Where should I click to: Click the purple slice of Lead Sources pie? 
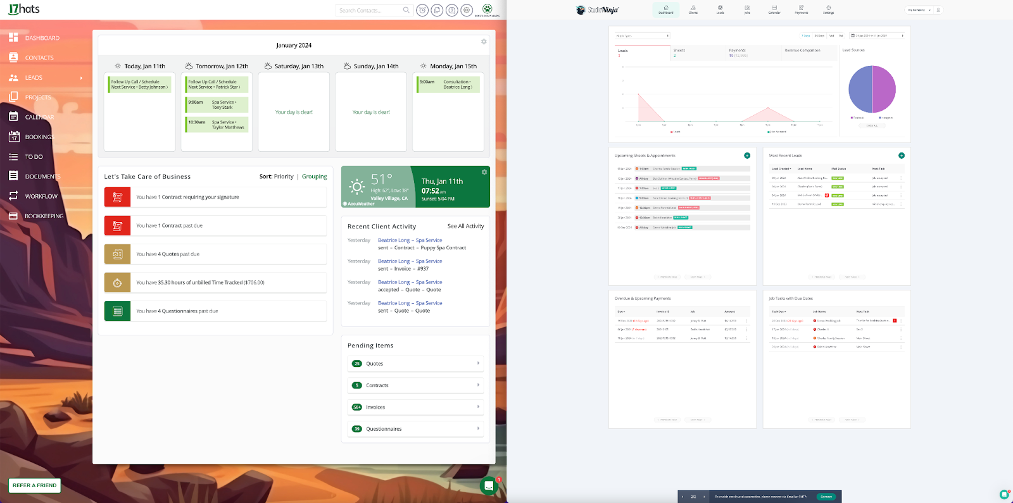pos(884,89)
